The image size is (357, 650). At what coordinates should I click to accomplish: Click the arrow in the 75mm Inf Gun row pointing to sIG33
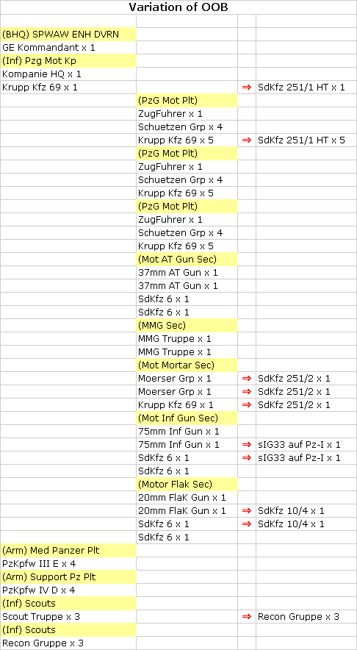point(246,445)
